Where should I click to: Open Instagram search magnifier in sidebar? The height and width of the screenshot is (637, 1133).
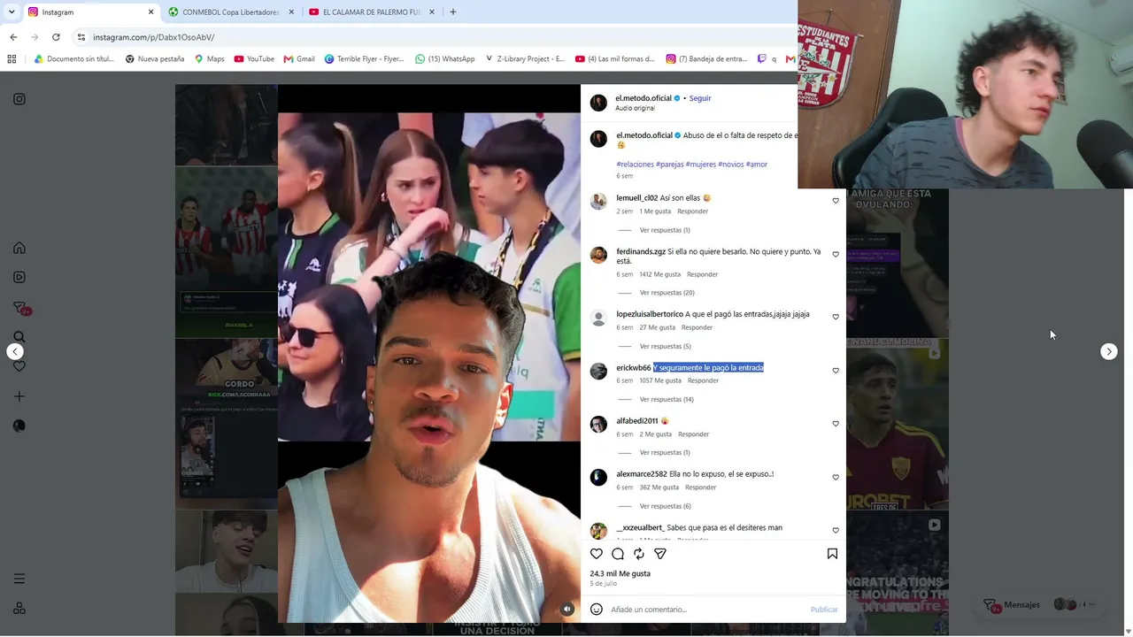(x=19, y=337)
